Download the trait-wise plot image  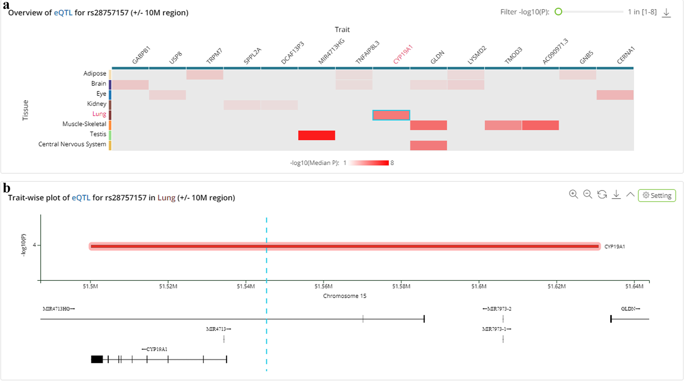point(616,194)
